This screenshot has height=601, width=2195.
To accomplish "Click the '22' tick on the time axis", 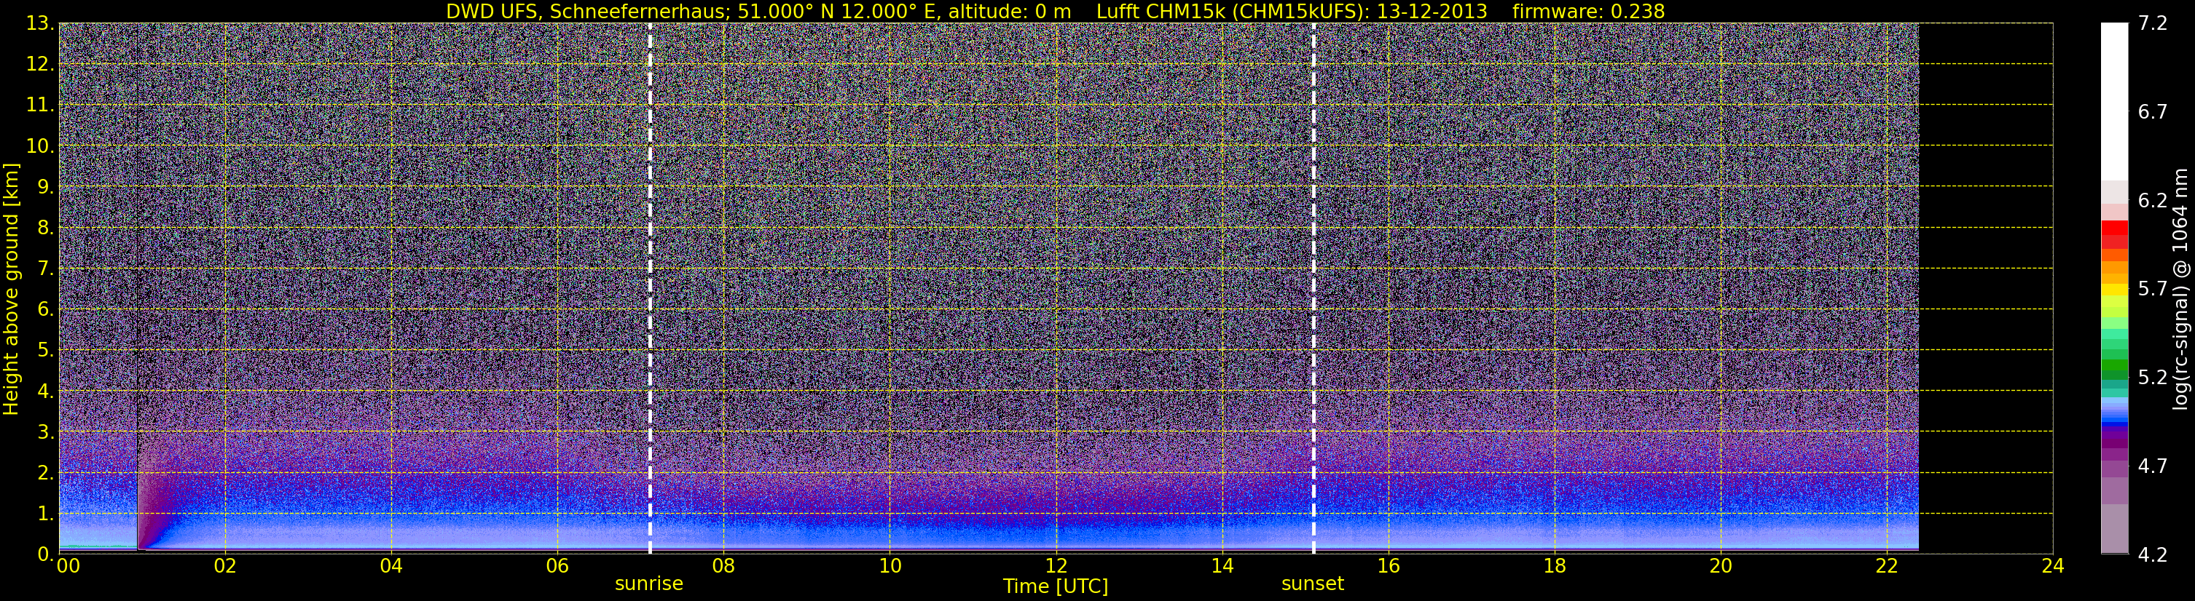I will click(1887, 566).
